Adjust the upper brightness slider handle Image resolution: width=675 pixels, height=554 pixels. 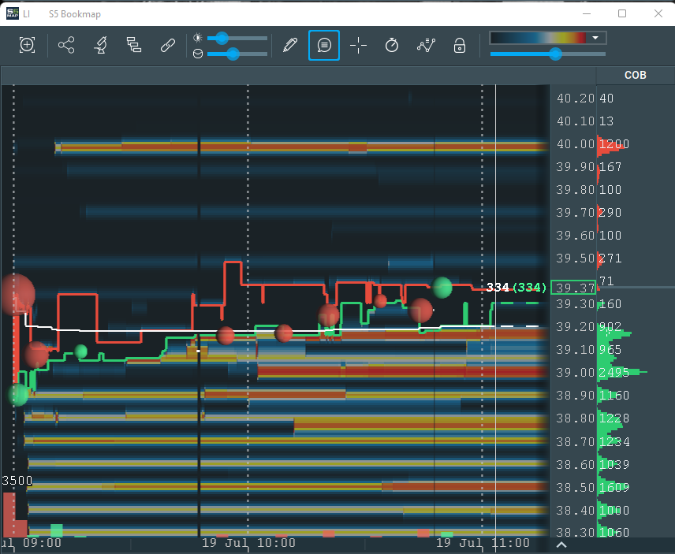(222, 39)
